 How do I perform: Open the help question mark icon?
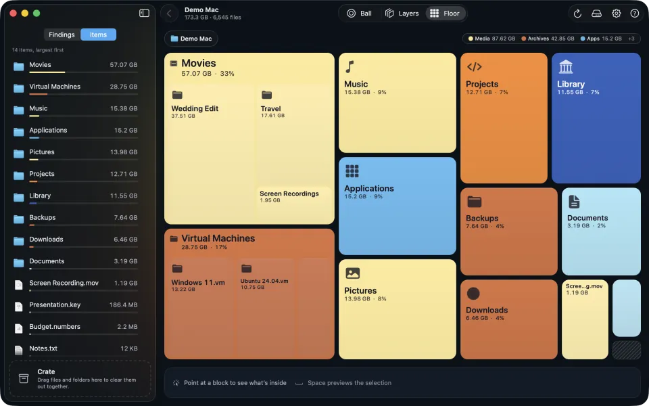(x=635, y=14)
